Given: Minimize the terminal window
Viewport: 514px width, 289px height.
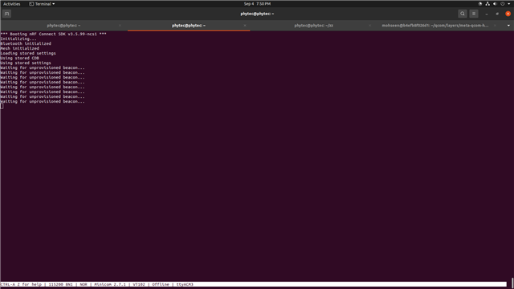Looking at the screenshot, I should click(487, 14).
